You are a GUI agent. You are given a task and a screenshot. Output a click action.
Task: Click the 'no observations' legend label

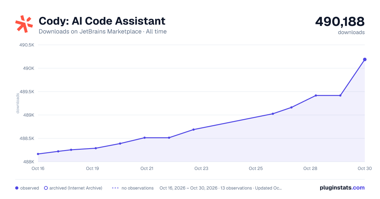pos(137,188)
